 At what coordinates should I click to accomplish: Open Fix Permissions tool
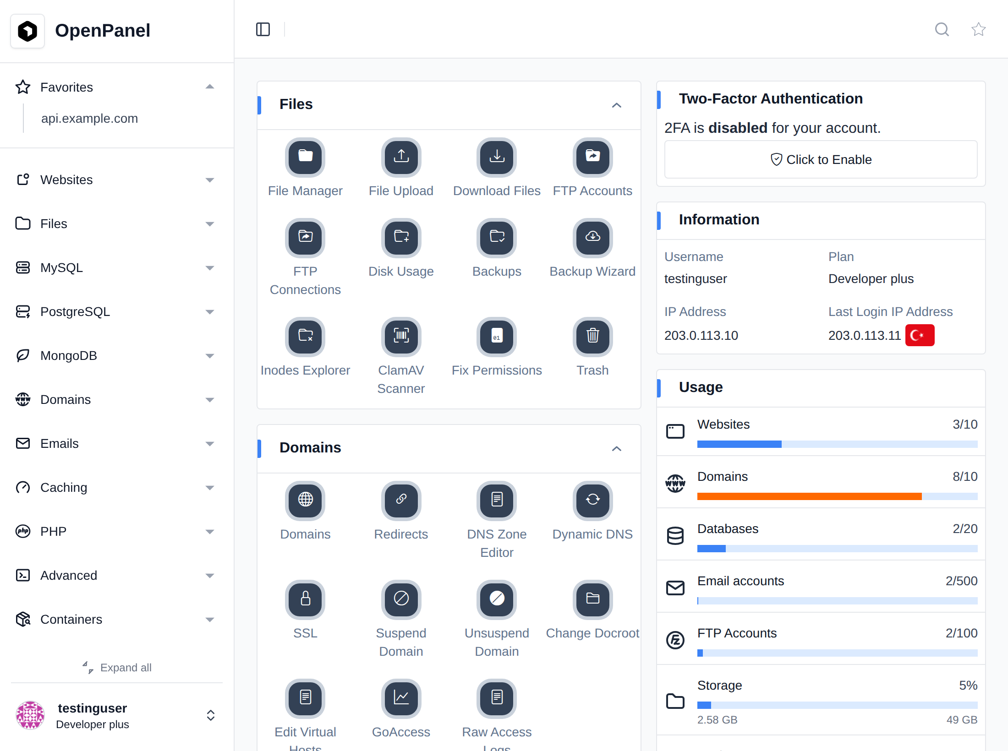497,337
